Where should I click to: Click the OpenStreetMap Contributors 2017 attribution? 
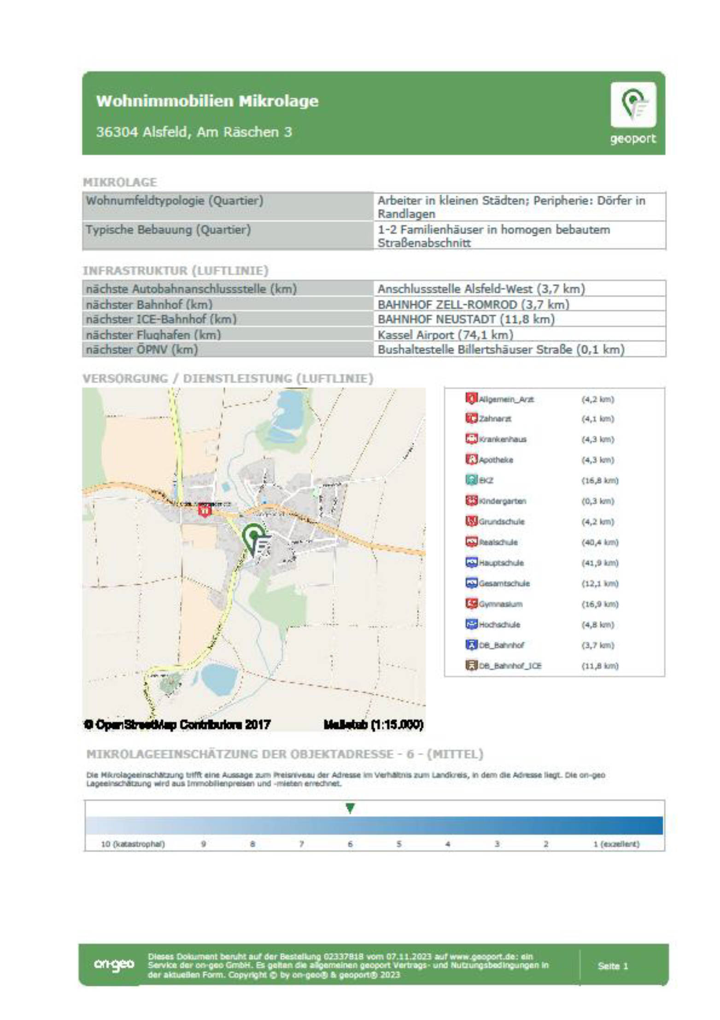click(x=177, y=724)
